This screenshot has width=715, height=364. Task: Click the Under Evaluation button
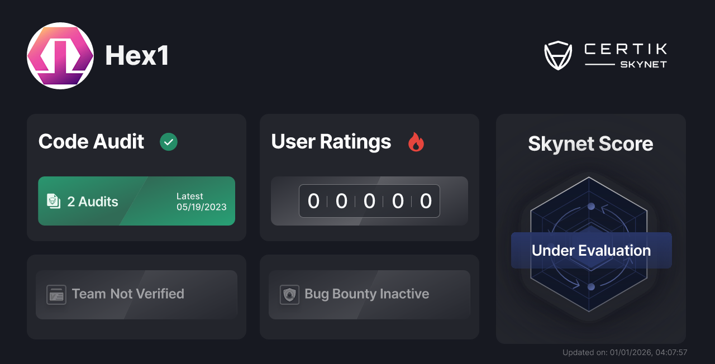tap(591, 250)
